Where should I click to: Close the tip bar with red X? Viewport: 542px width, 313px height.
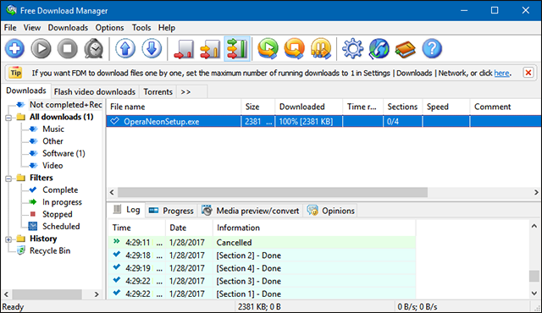point(528,73)
